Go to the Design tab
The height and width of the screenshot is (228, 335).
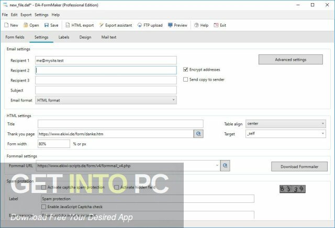point(85,37)
